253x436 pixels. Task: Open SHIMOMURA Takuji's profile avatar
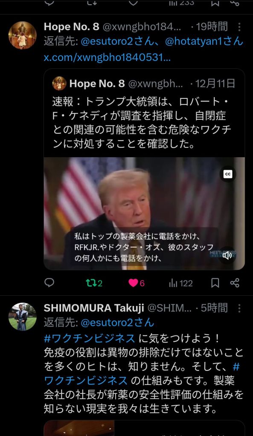pyautogui.click(x=22, y=316)
